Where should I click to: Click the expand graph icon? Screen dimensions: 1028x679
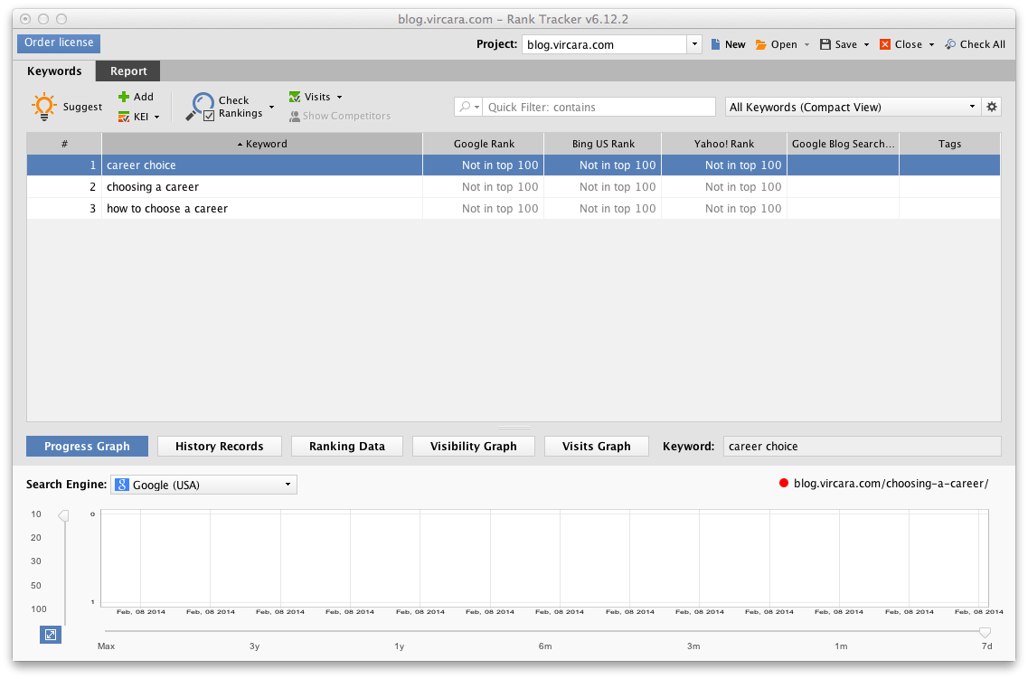(x=51, y=635)
